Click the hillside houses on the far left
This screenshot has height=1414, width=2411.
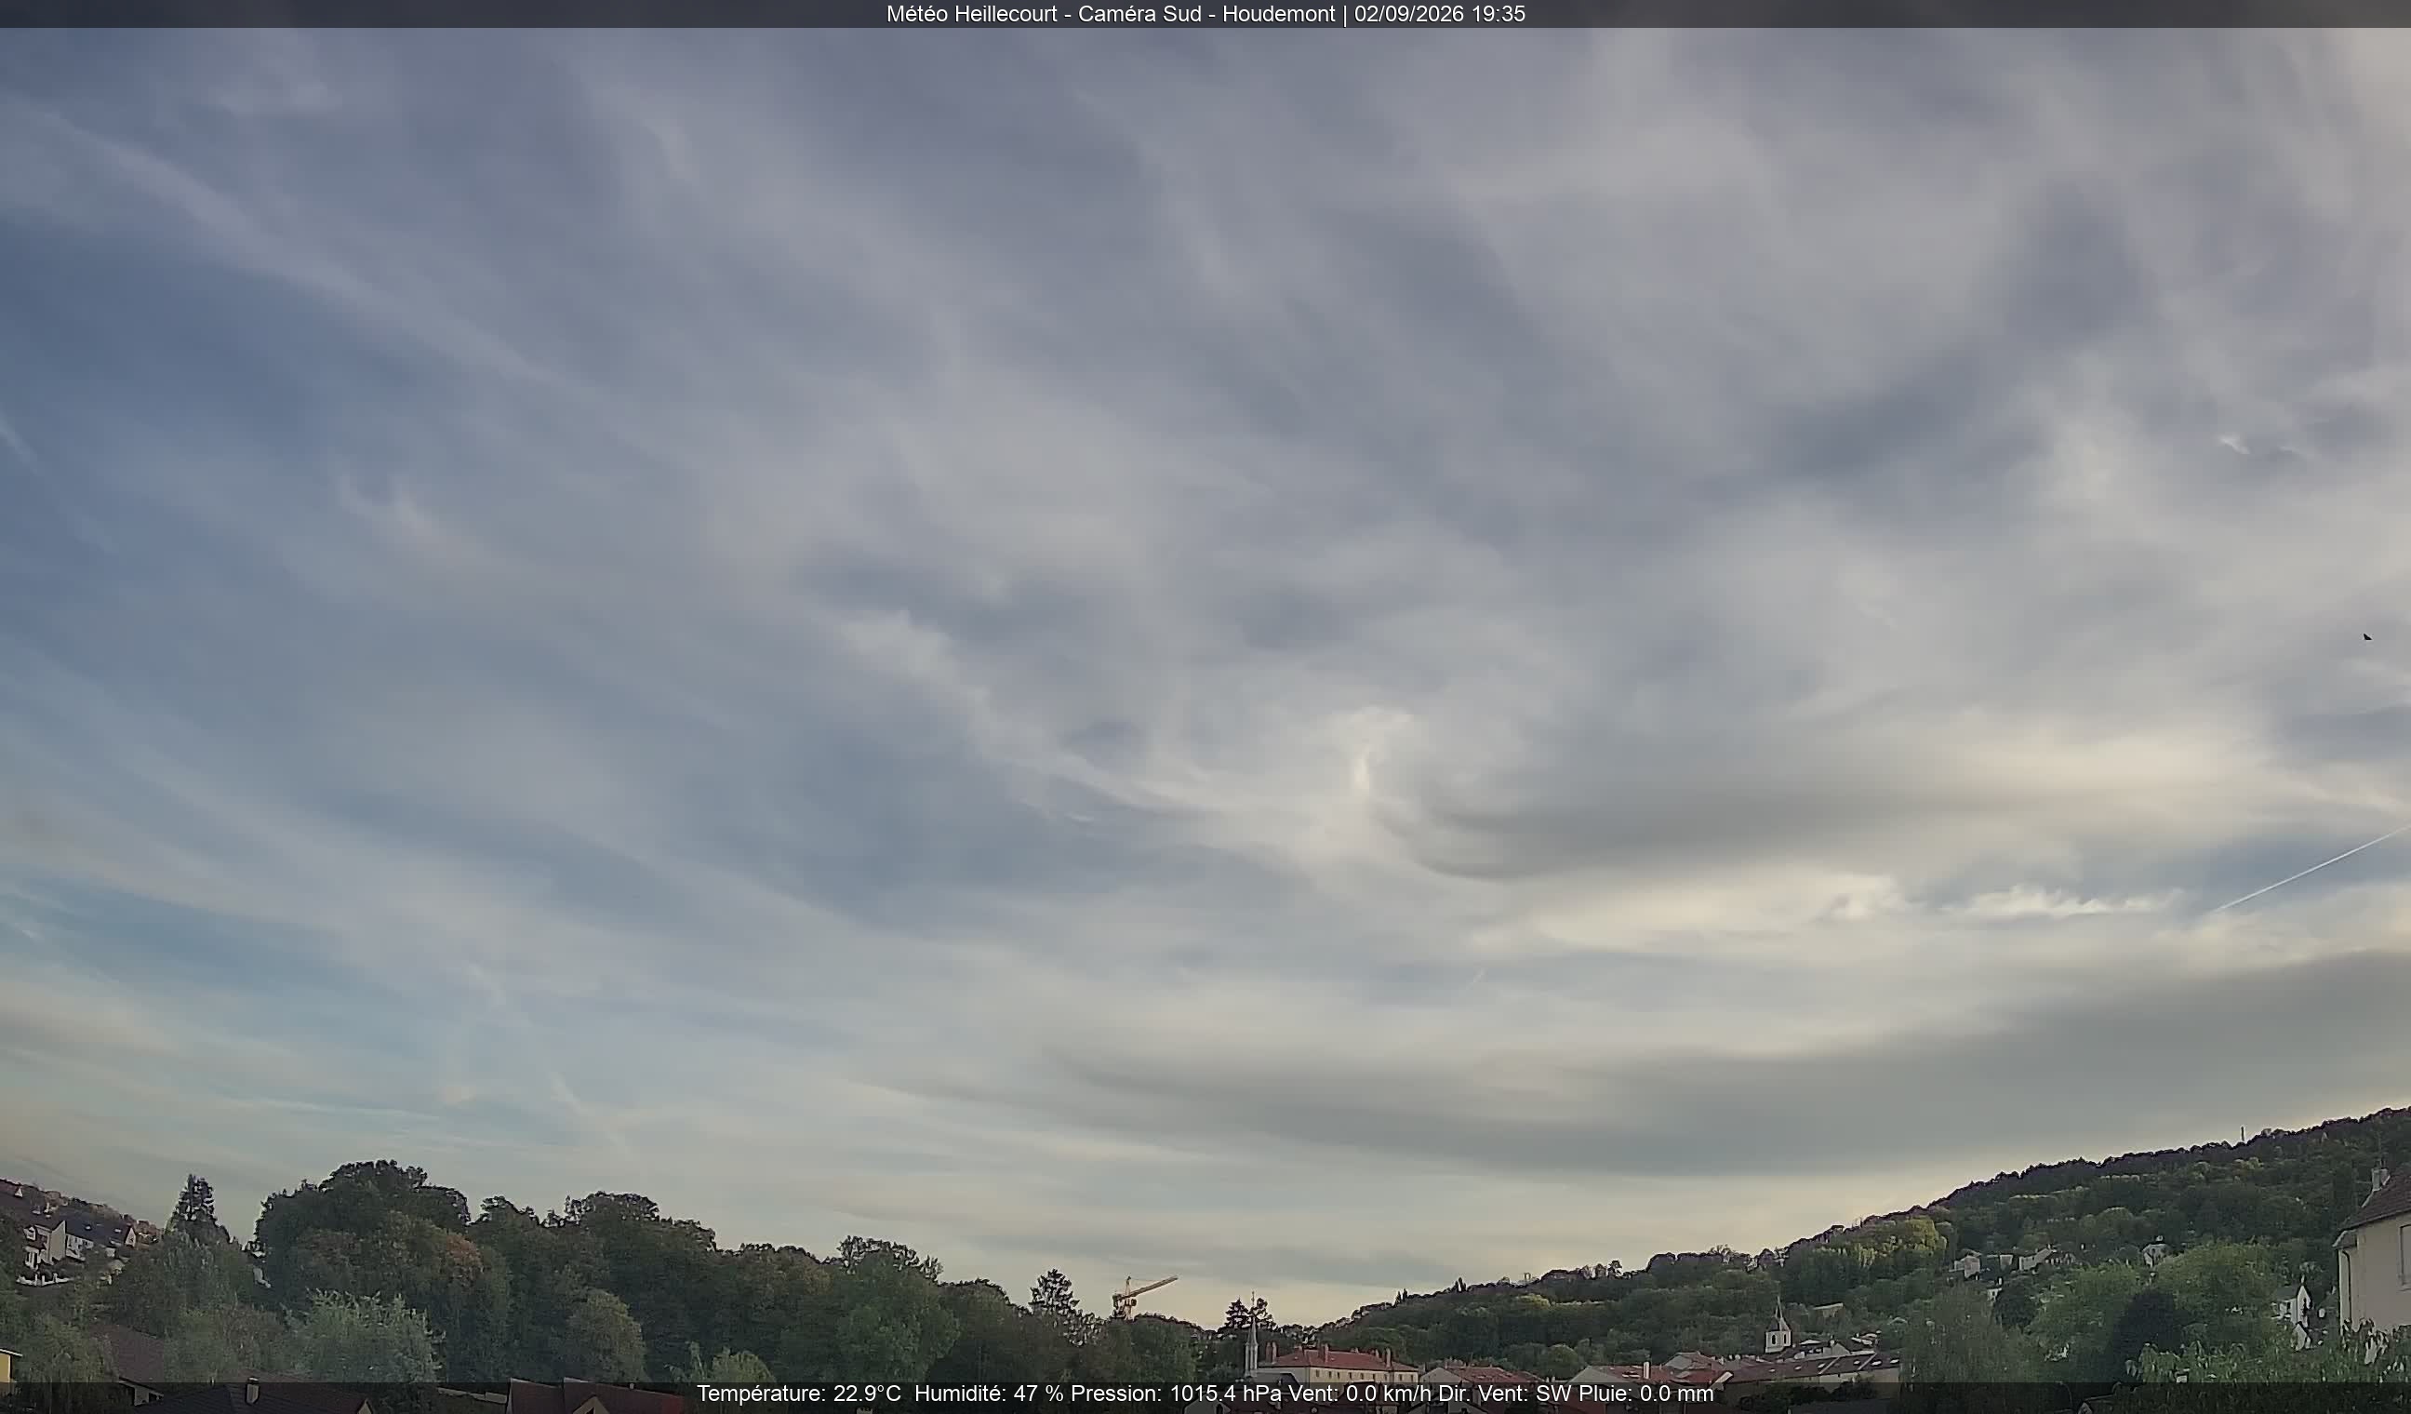click(67, 1233)
